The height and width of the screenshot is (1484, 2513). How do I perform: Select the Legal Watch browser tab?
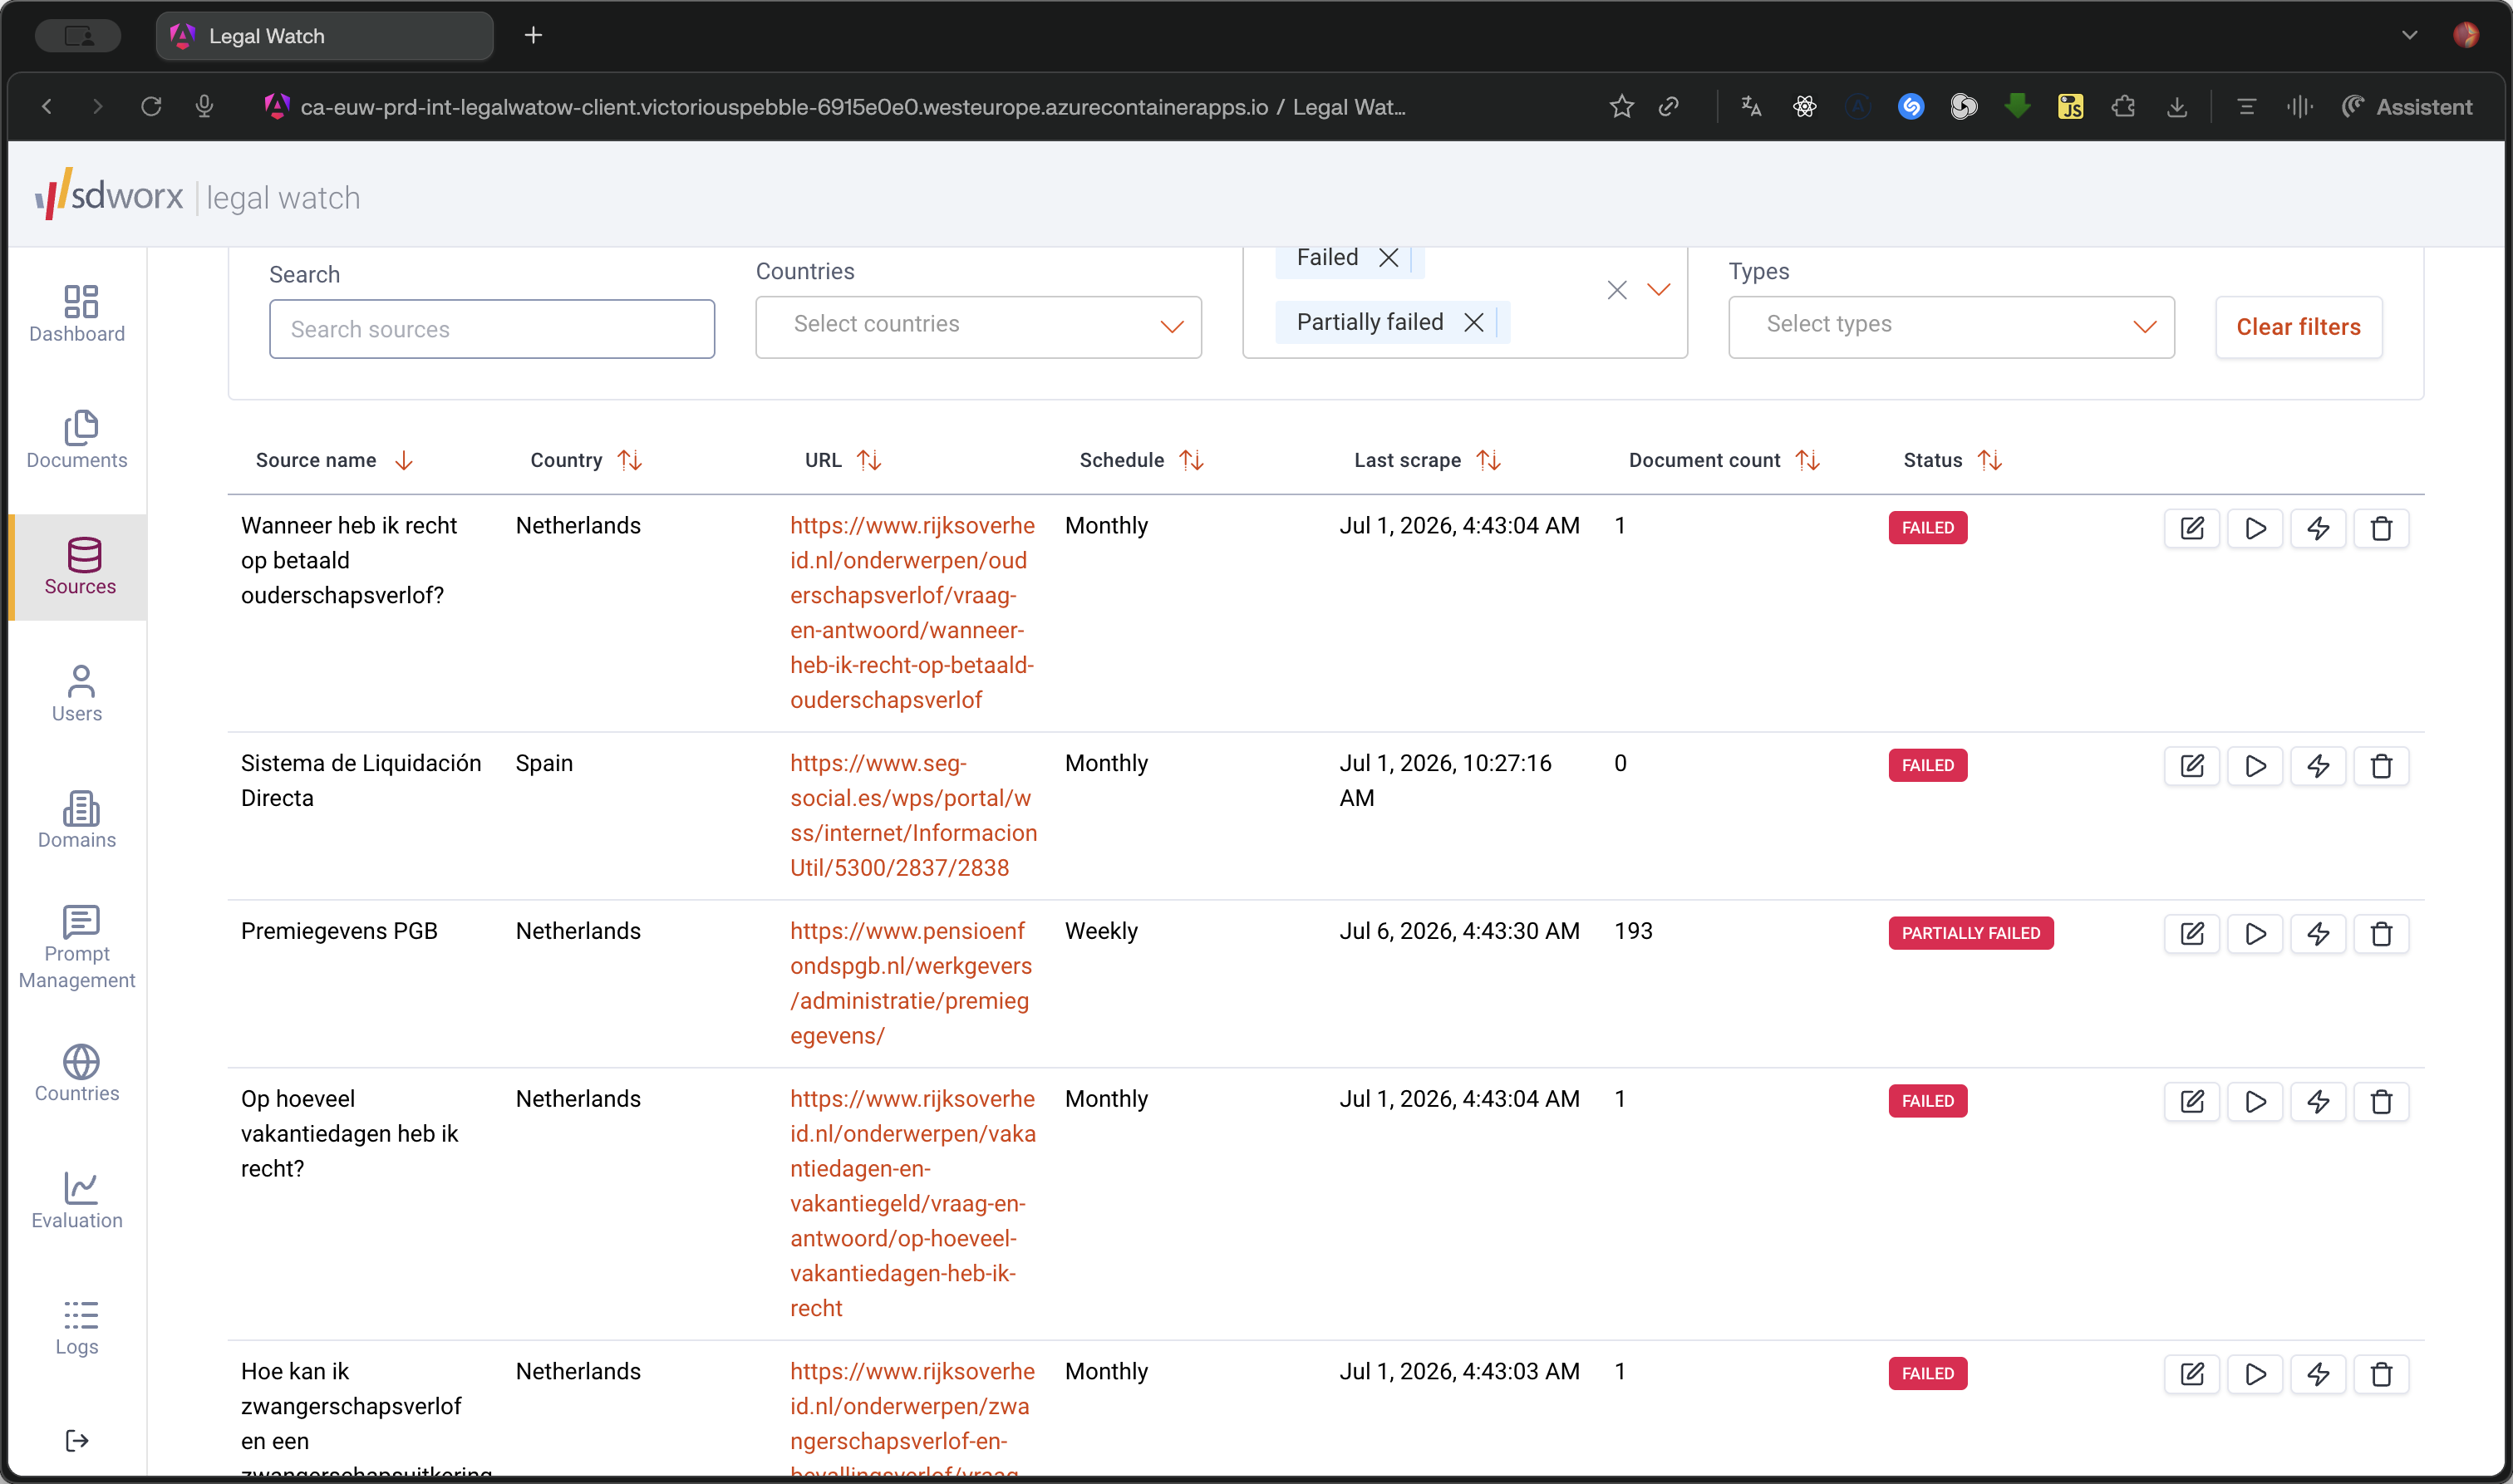click(x=324, y=36)
